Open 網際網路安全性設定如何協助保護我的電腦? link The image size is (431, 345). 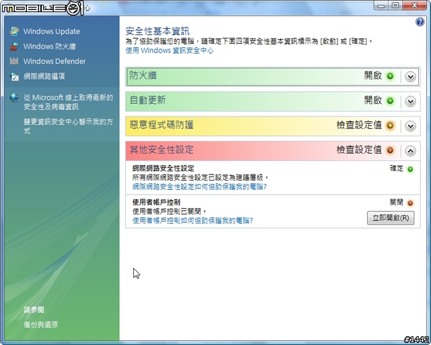[199, 187]
